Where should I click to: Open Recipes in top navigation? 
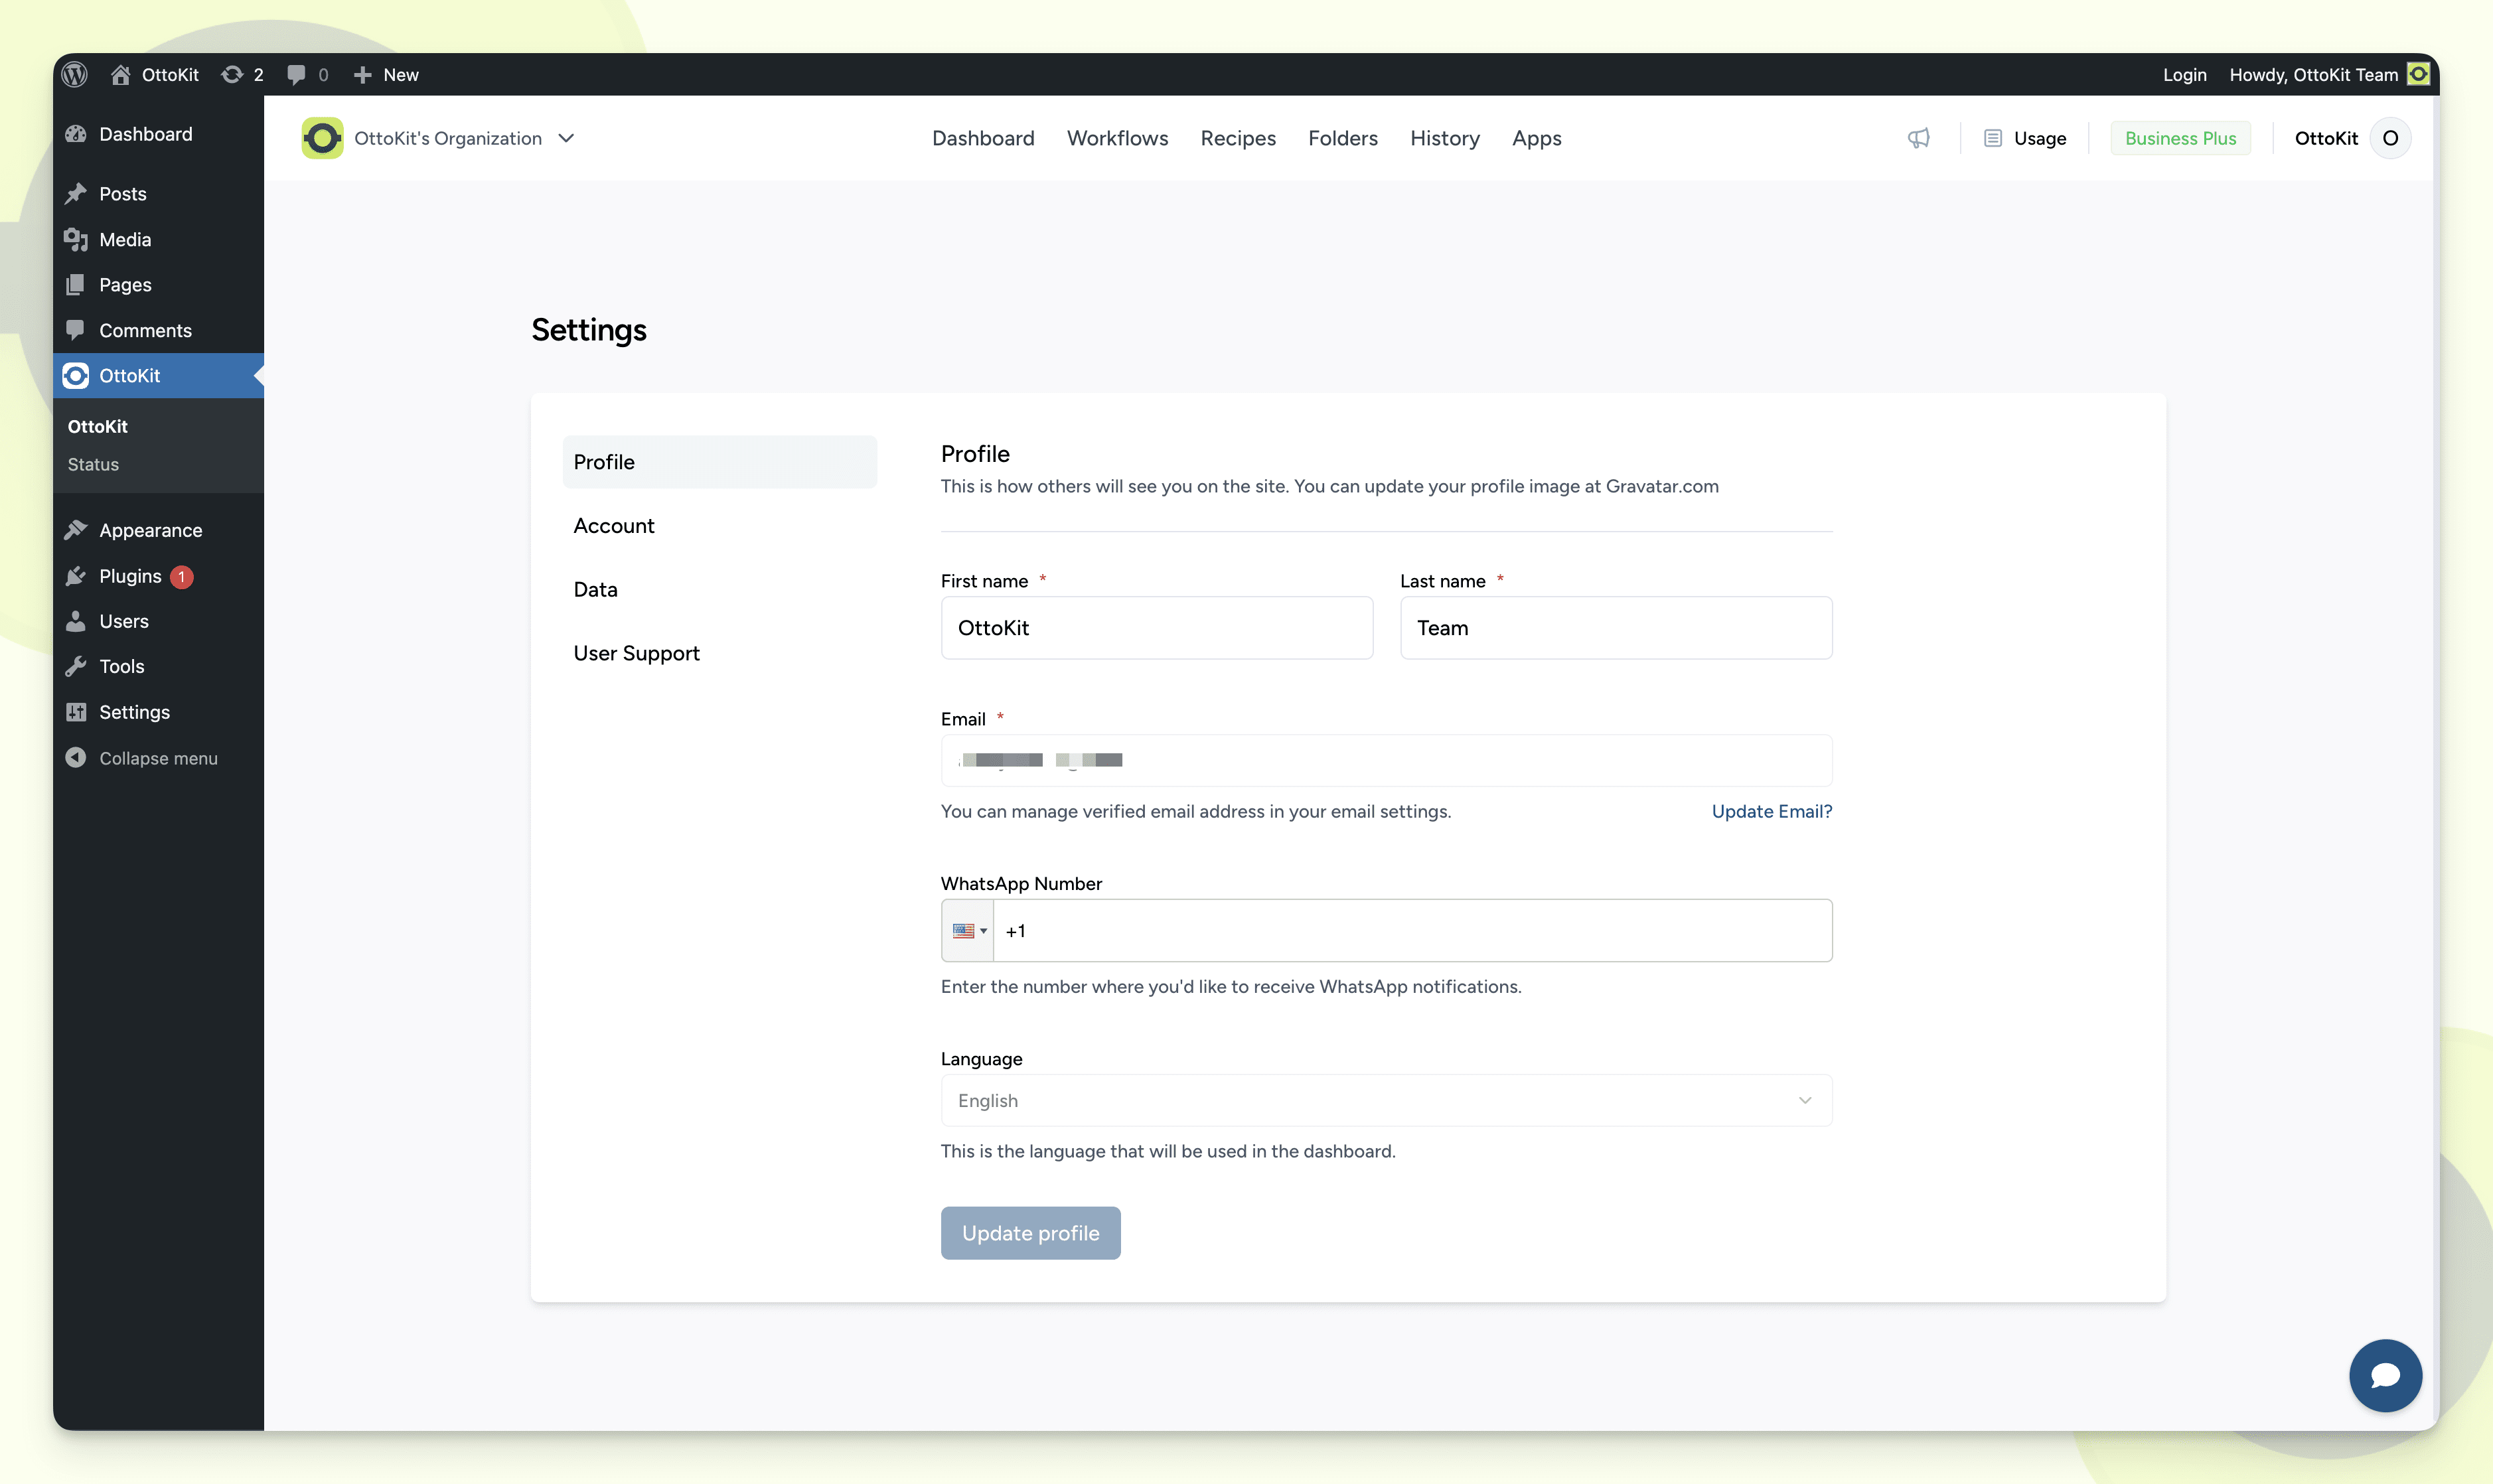pyautogui.click(x=1238, y=138)
